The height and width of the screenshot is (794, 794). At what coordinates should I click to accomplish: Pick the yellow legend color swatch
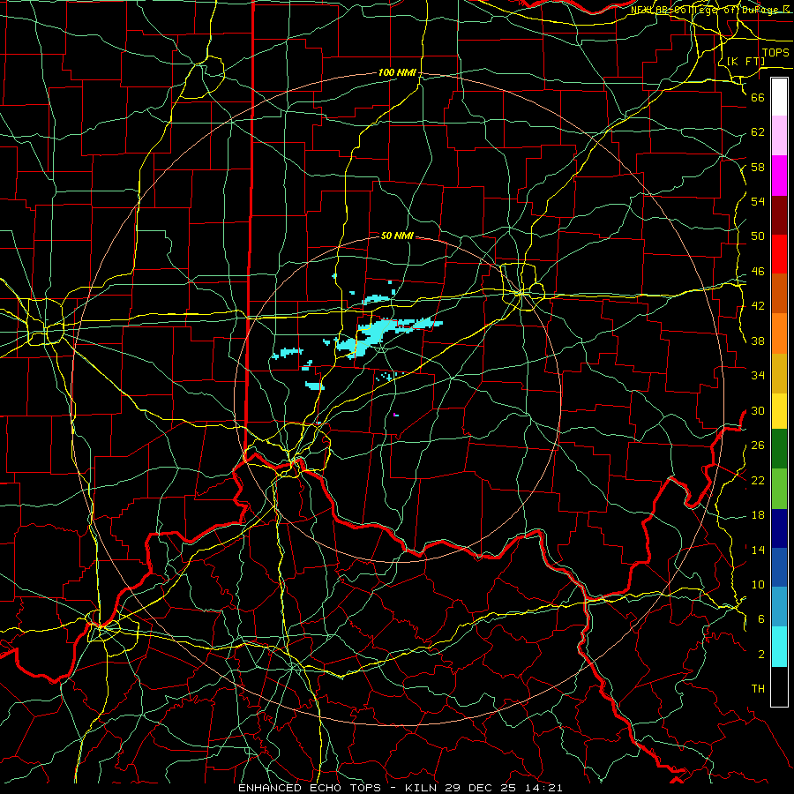point(779,410)
